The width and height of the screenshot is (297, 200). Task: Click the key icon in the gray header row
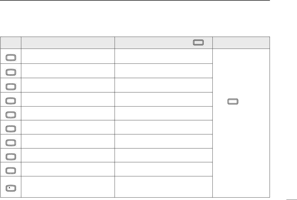click(198, 42)
